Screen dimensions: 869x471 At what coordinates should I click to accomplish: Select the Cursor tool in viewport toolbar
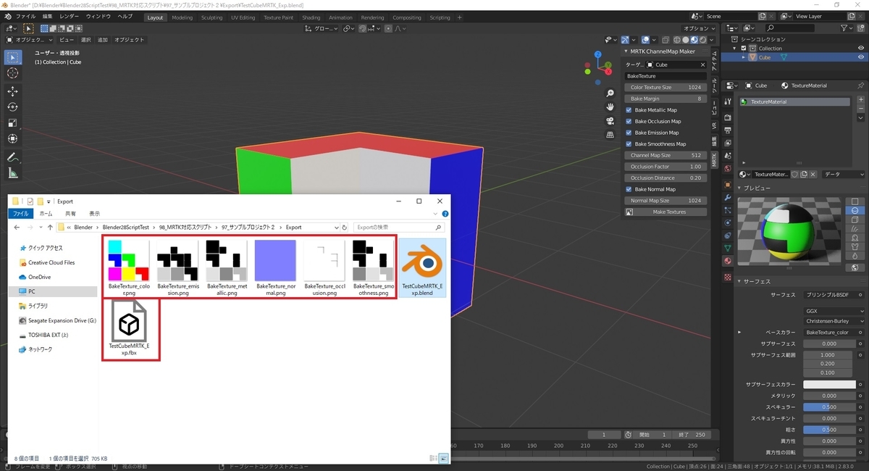click(x=12, y=73)
